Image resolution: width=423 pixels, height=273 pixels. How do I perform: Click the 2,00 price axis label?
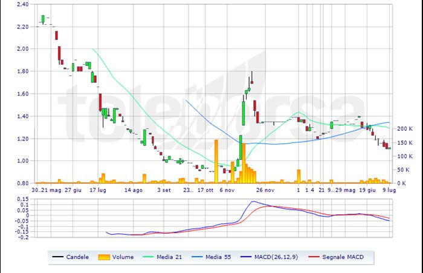click(x=22, y=49)
